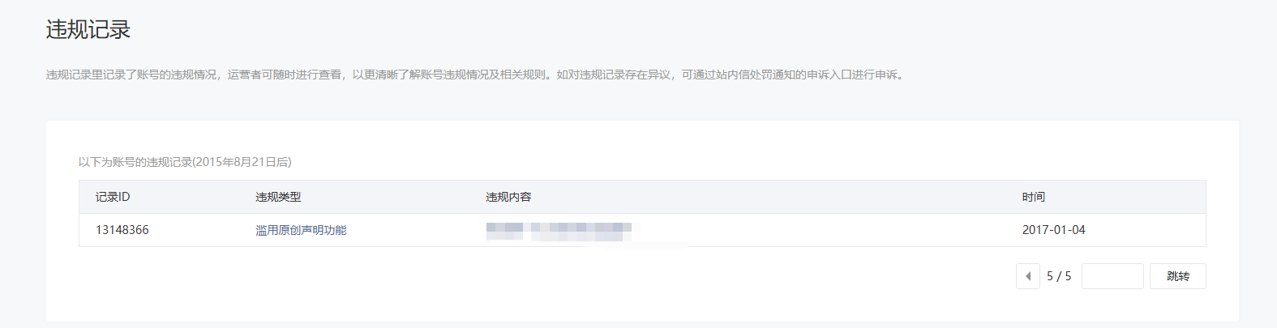Click the 时间 column header
The width and height of the screenshot is (1277, 328).
(1033, 197)
